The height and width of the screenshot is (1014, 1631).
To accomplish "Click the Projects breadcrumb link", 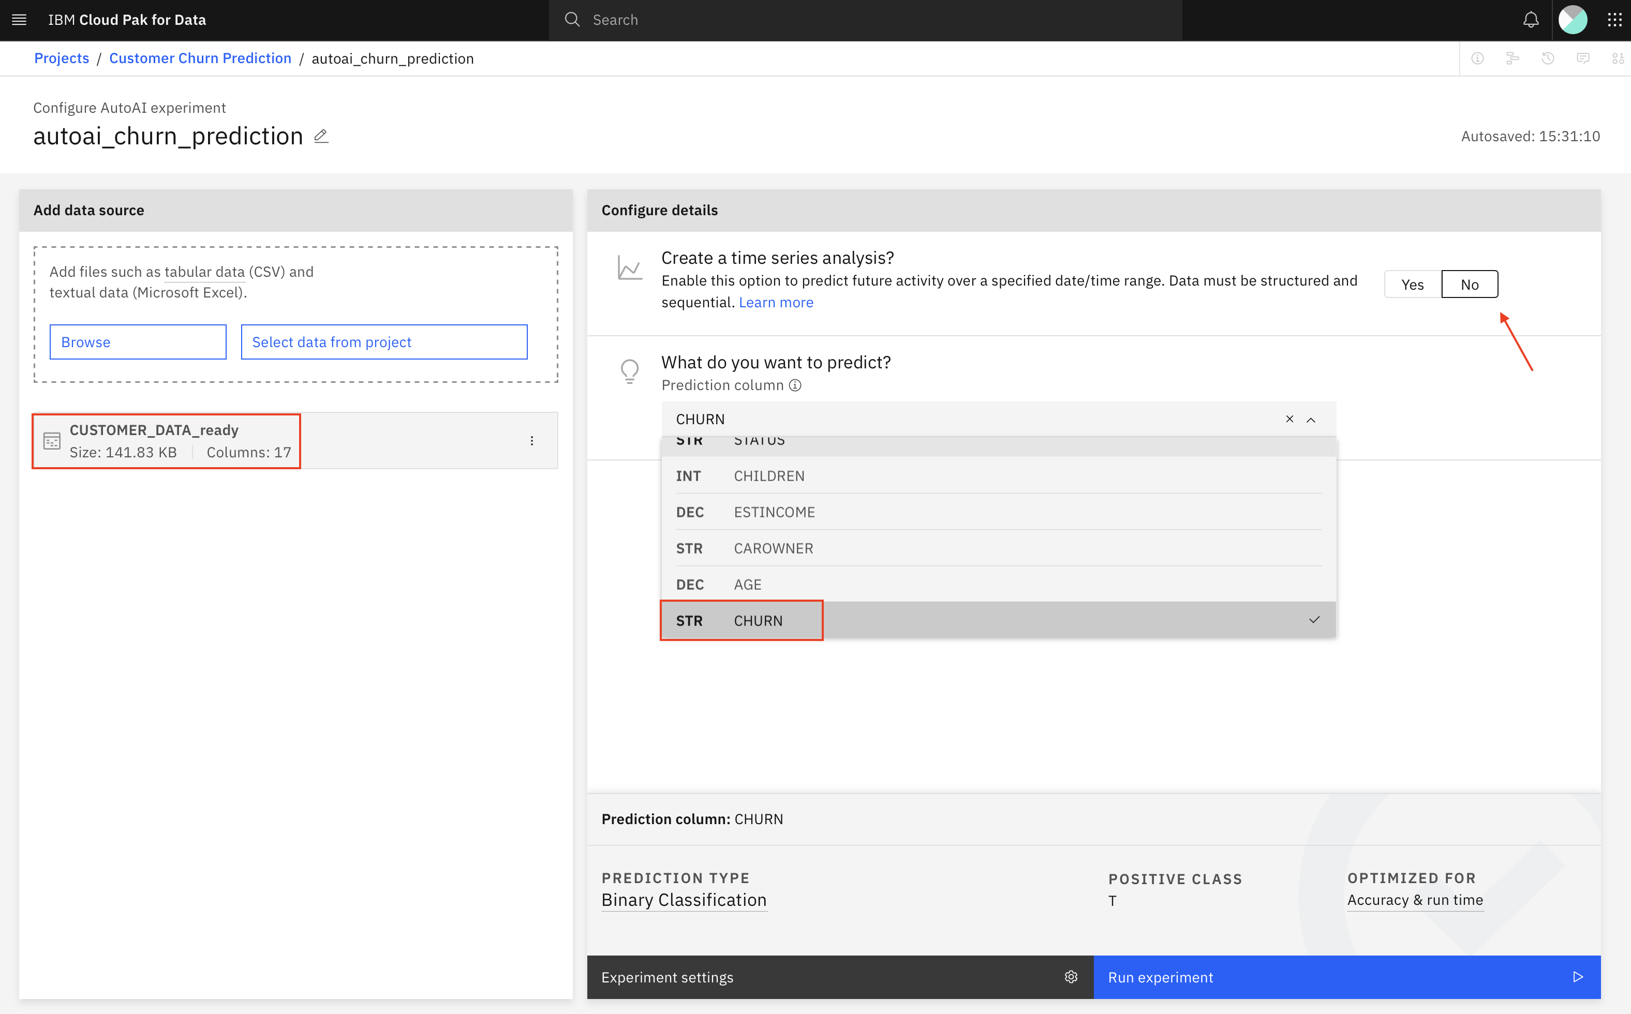I will pyautogui.click(x=61, y=57).
